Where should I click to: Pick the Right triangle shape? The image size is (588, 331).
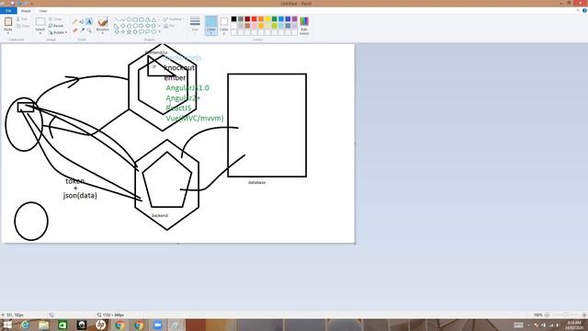pyautogui.click(x=117, y=26)
